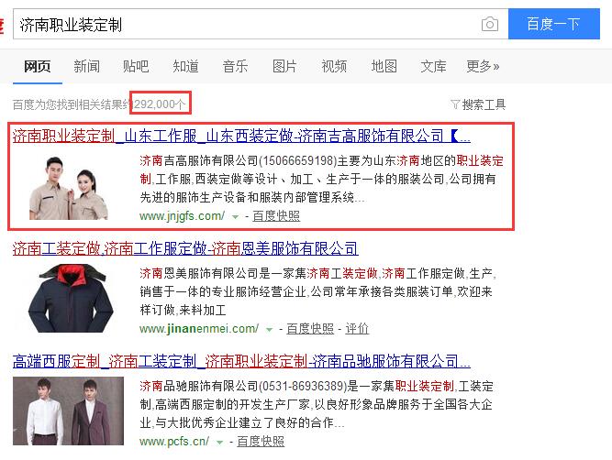This screenshot has height=460, width=612.
Task: Open the 文库 tab
Action: tap(434, 66)
